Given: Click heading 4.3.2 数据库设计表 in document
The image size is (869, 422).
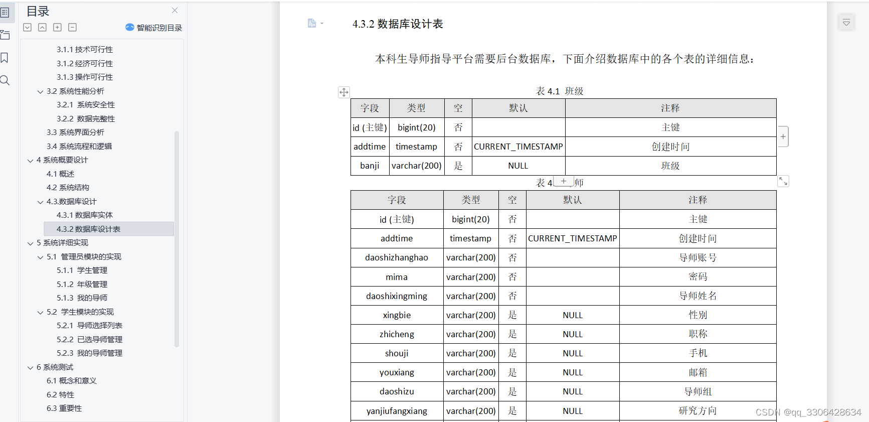Looking at the screenshot, I should pyautogui.click(x=398, y=24).
